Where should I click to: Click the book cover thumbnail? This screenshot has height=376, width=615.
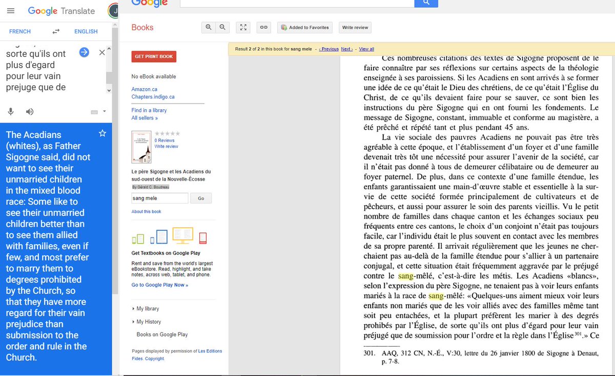coord(141,146)
